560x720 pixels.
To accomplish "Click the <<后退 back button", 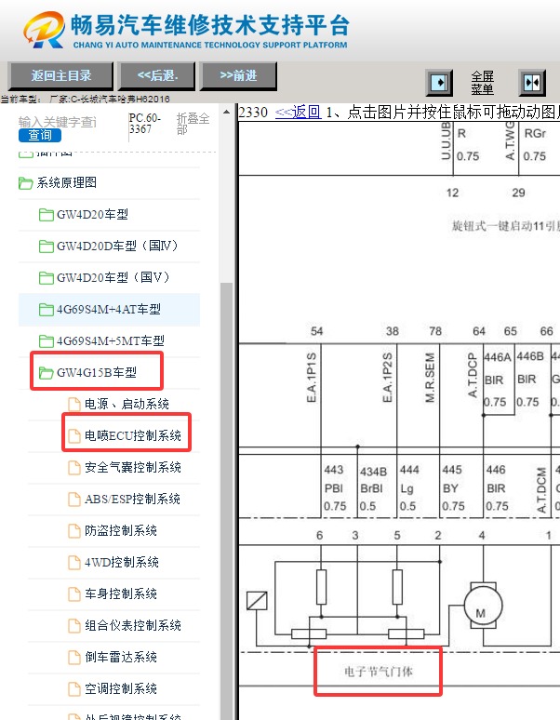I will coord(157,75).
